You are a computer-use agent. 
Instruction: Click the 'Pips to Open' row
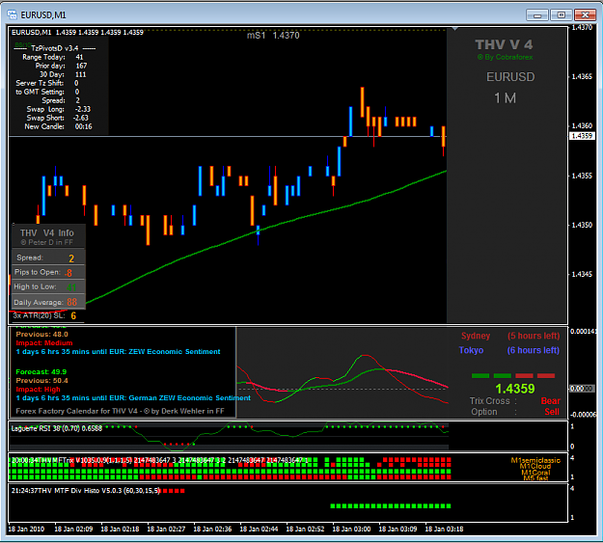tap(48, 272)
